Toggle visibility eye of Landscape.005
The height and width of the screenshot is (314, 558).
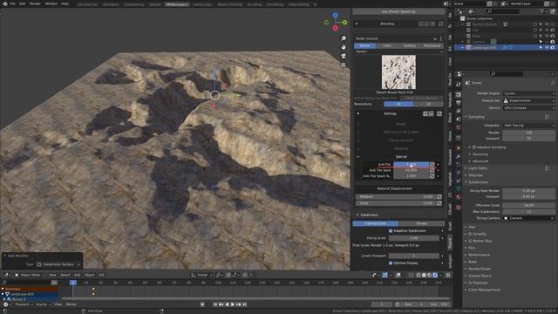coord(547,47)
